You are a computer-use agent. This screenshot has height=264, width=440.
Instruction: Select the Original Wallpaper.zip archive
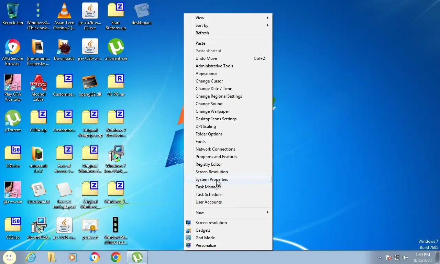(90, 124)
